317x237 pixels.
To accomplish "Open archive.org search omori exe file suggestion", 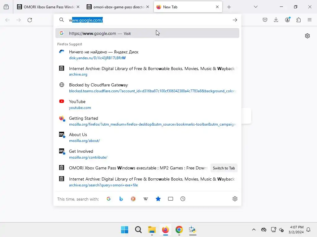I will 147,182.
